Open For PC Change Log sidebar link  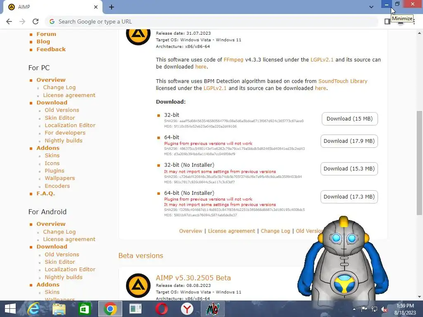coord(59,88)
